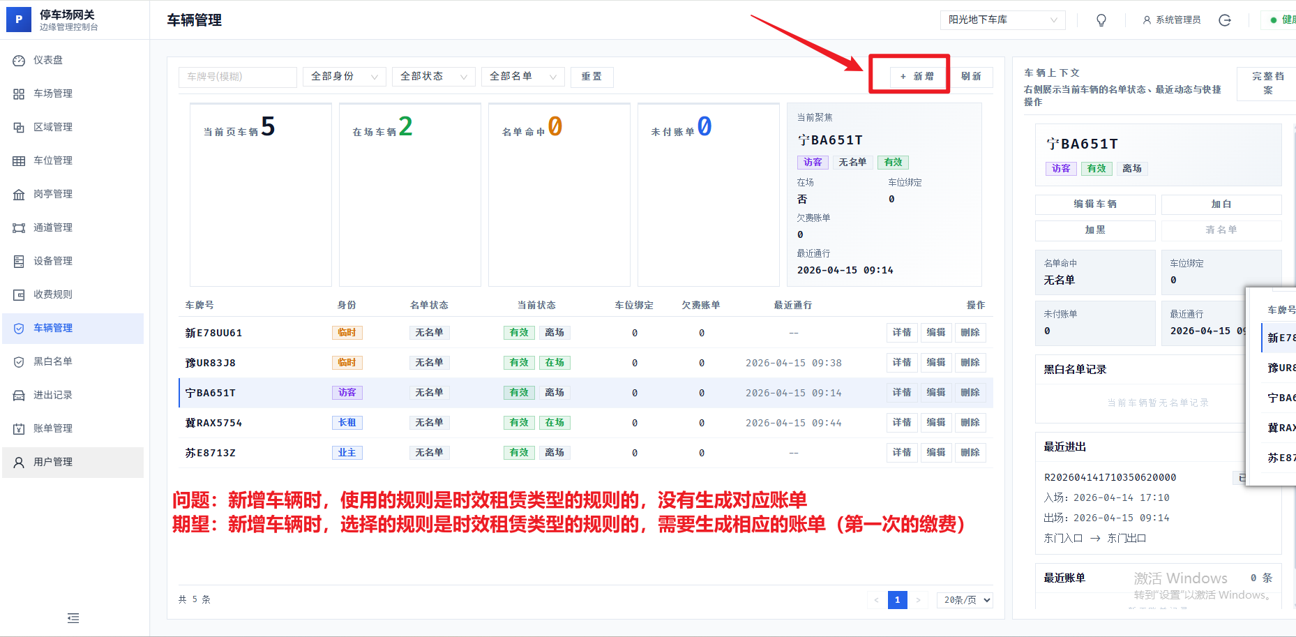
Task: Delete vehicle 新E78UU61 via 删除 button
Action: (970, 333)
